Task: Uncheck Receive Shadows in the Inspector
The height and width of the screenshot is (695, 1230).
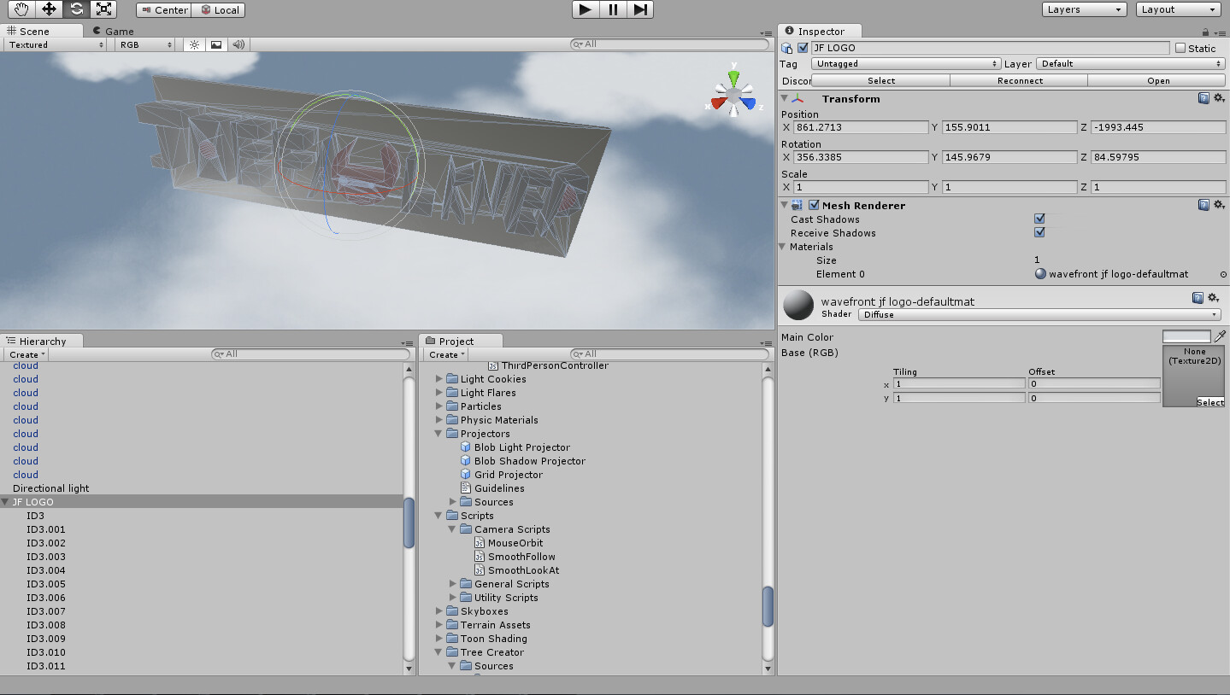Action: pyautogui.click(x=1039, y=232)
